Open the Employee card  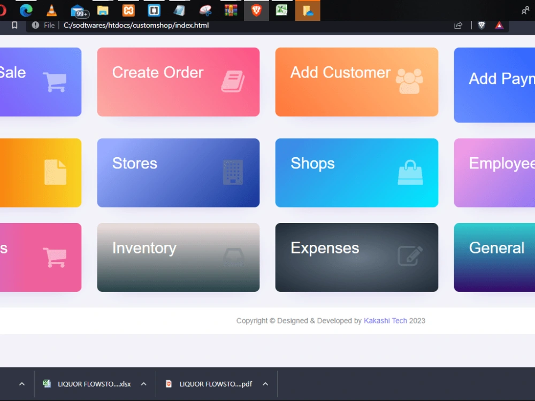click(x=494, y=173)
